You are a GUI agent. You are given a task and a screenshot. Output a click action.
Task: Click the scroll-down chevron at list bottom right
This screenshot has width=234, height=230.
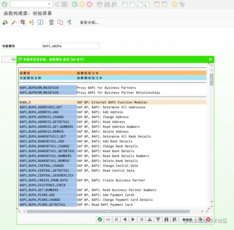click(x=212, y=206)
